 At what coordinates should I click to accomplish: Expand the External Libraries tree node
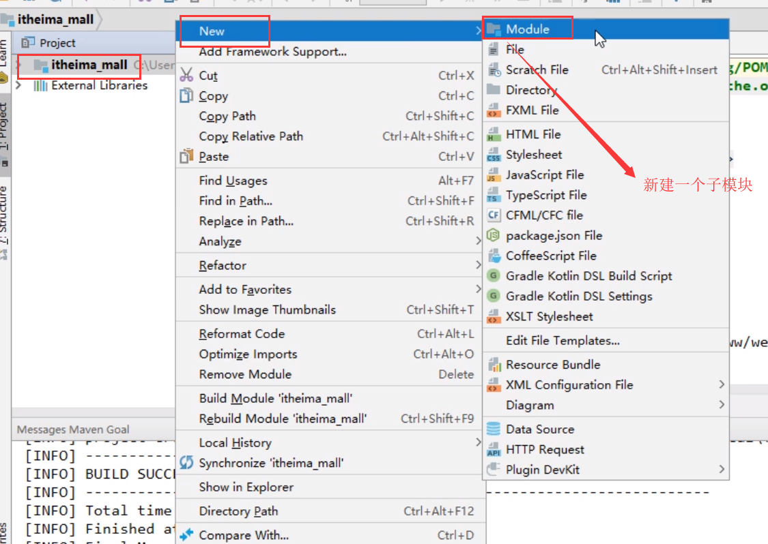(x=18, y=85)
